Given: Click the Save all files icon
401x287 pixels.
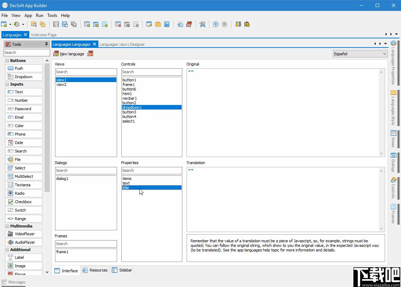Looking at the screenshot, I should point(74,24).
